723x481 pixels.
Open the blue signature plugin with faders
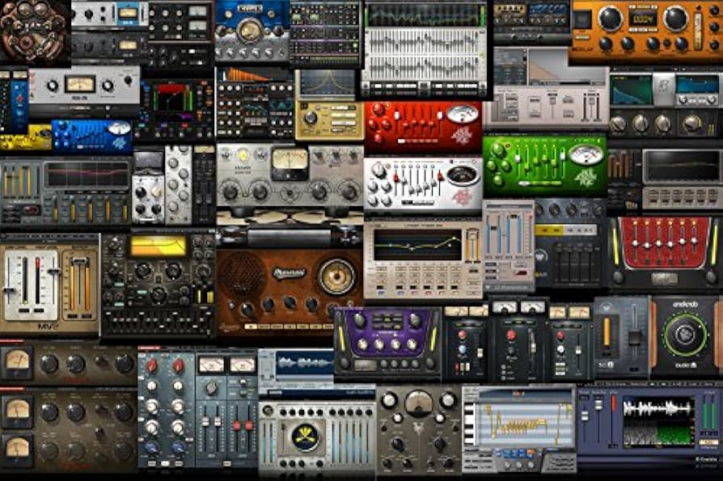click(92, 137)
